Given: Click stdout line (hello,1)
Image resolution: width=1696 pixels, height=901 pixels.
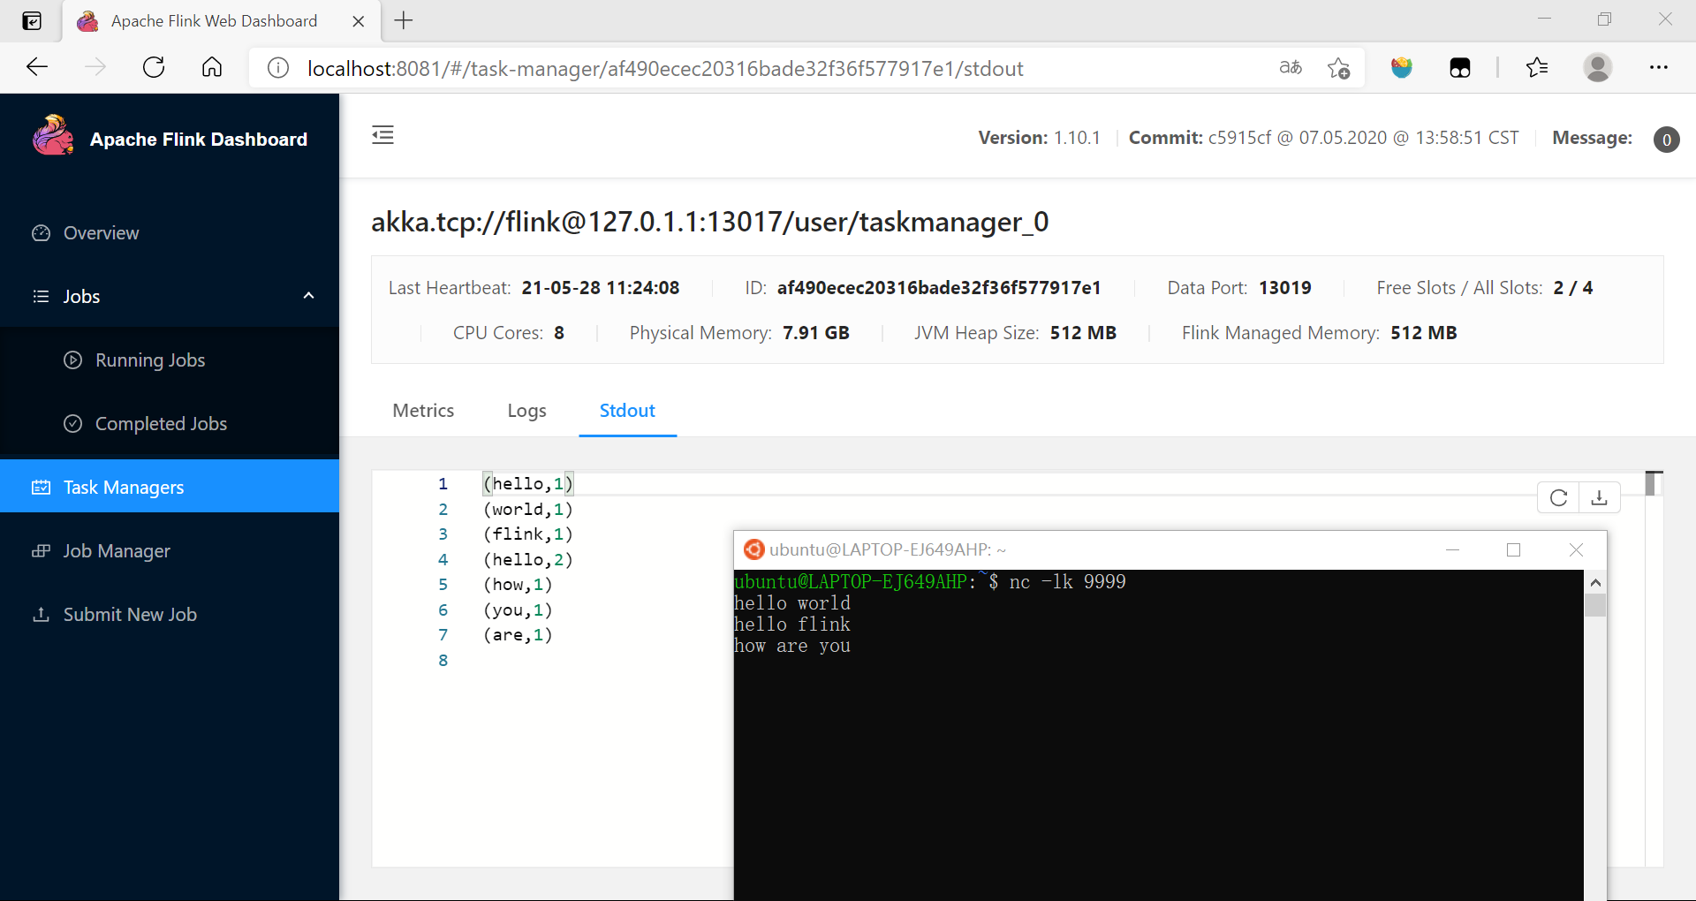Looking at the screenshot, I should pyautogui.click(x=528, y=484).
